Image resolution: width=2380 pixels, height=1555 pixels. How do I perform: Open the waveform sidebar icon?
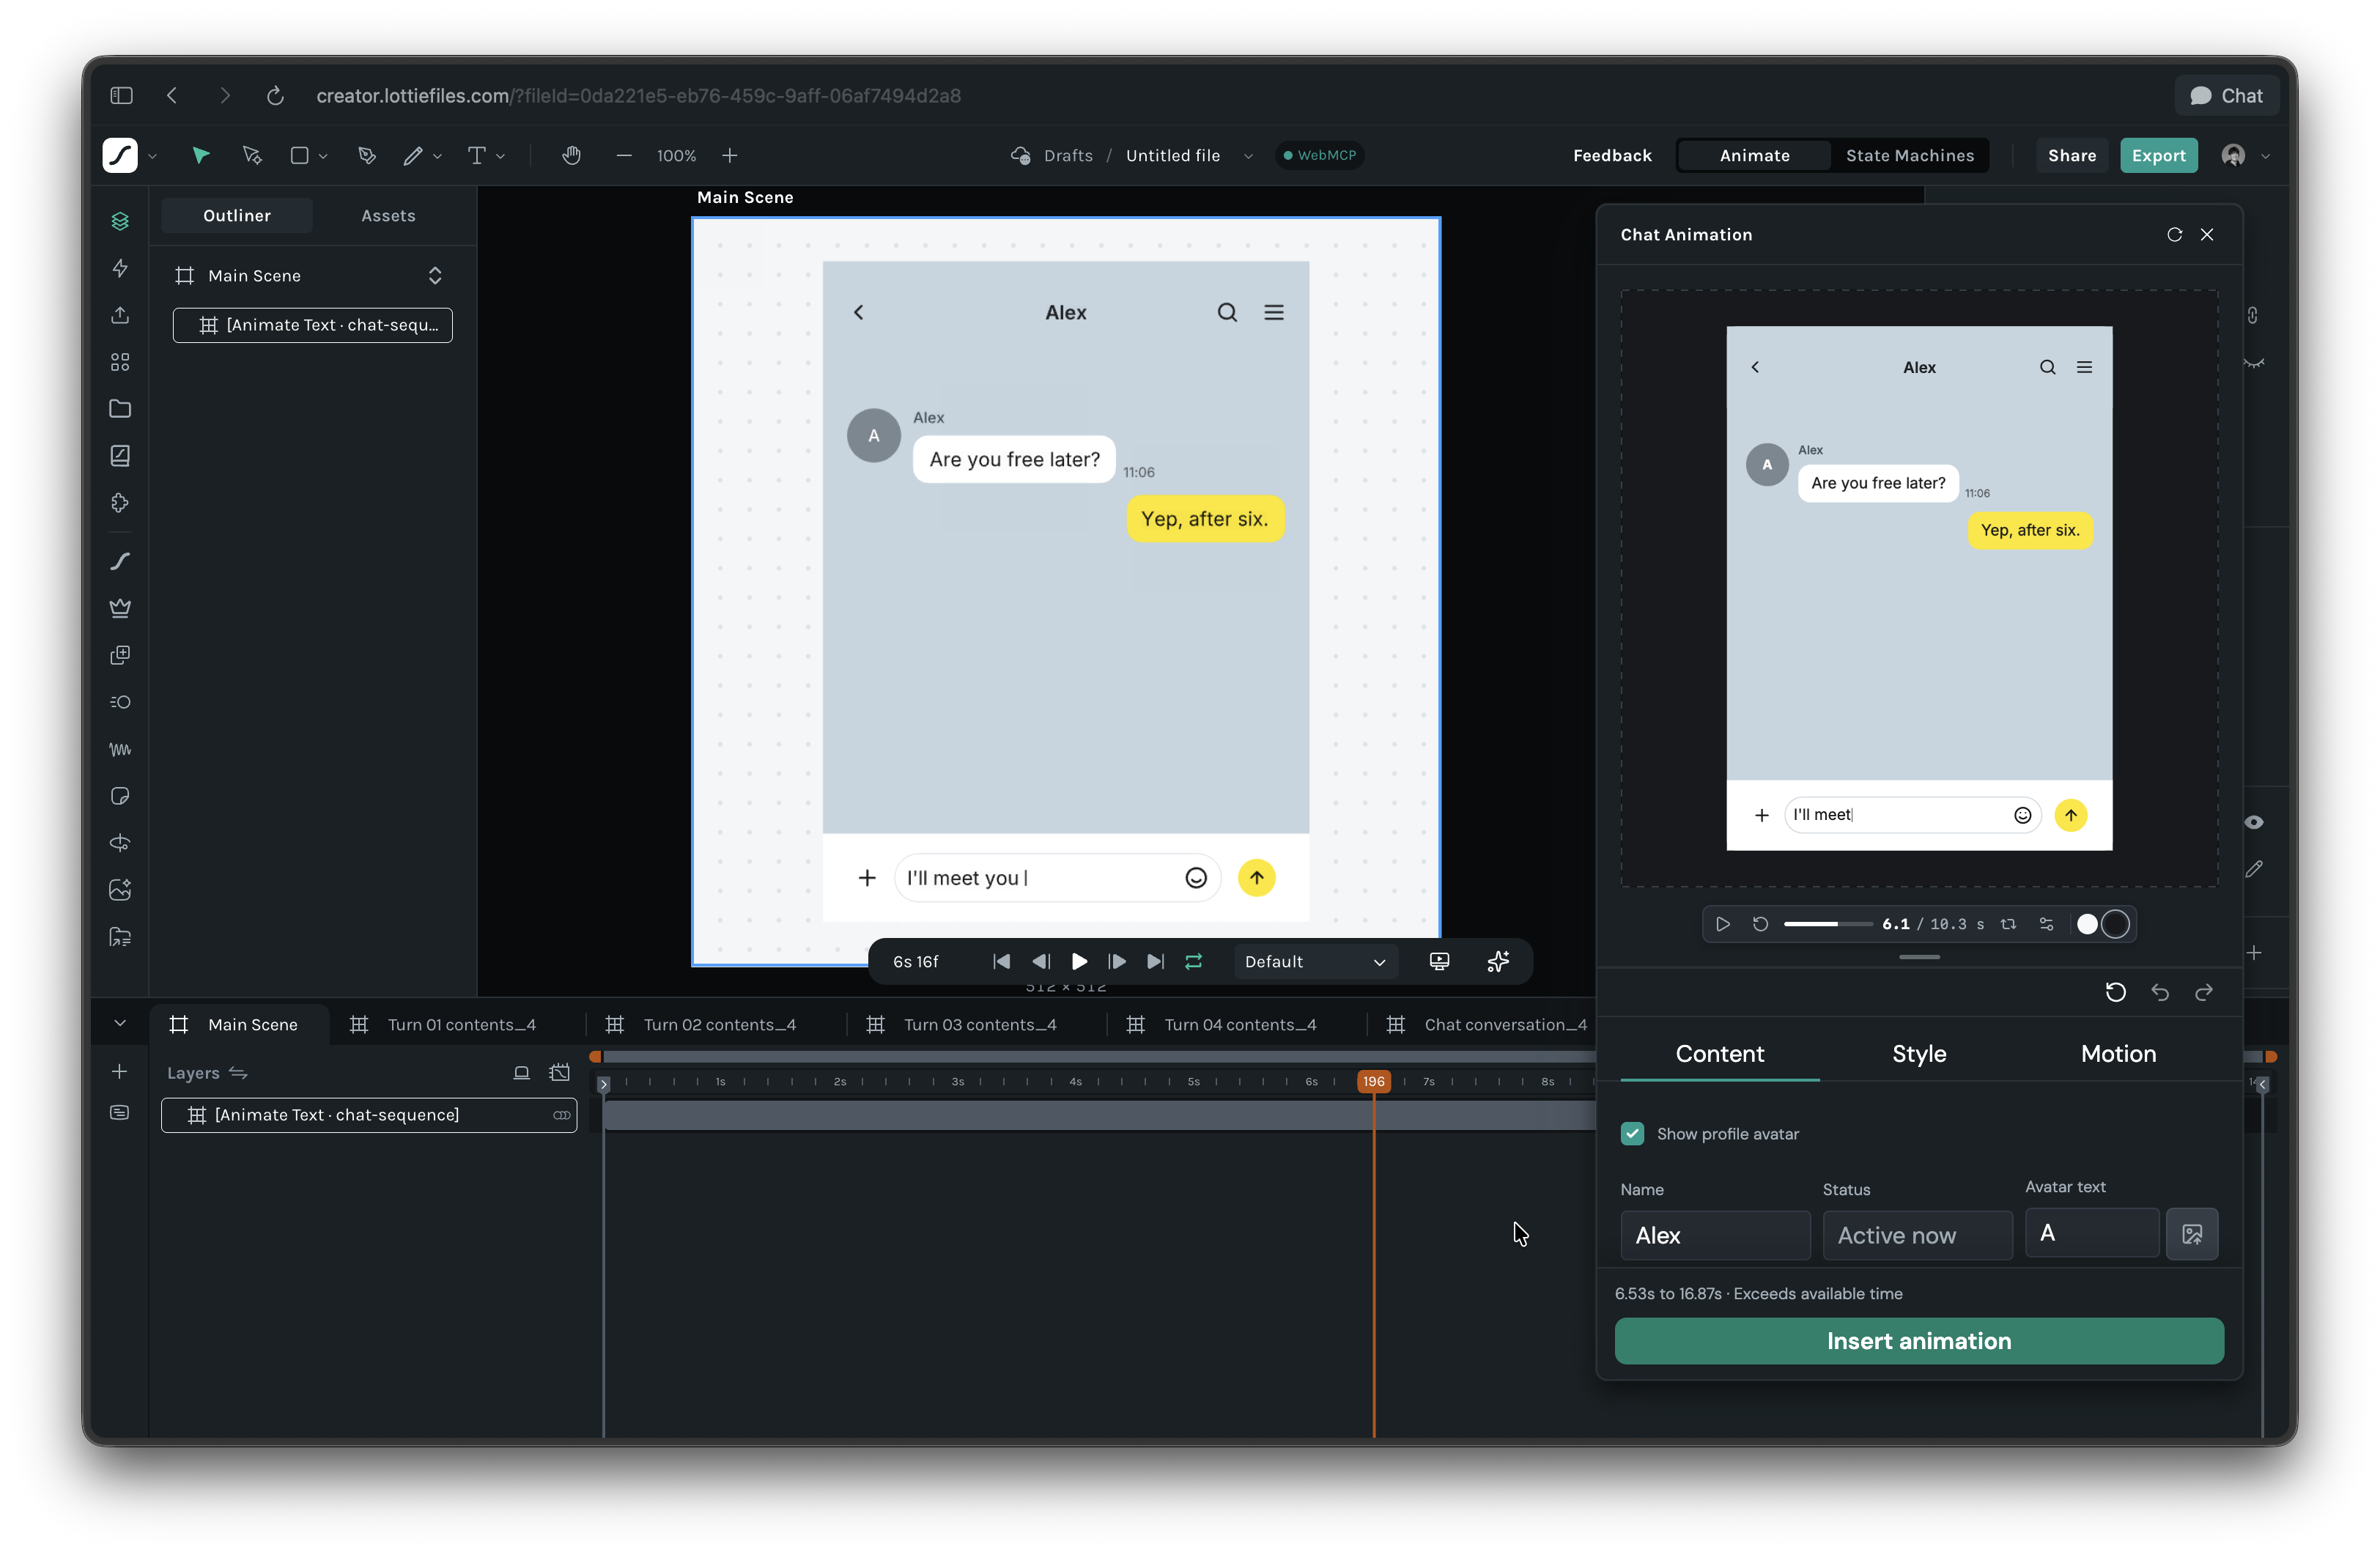click(120, 749)
